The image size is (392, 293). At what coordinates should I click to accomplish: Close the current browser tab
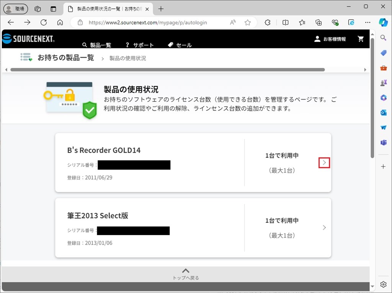147,9
